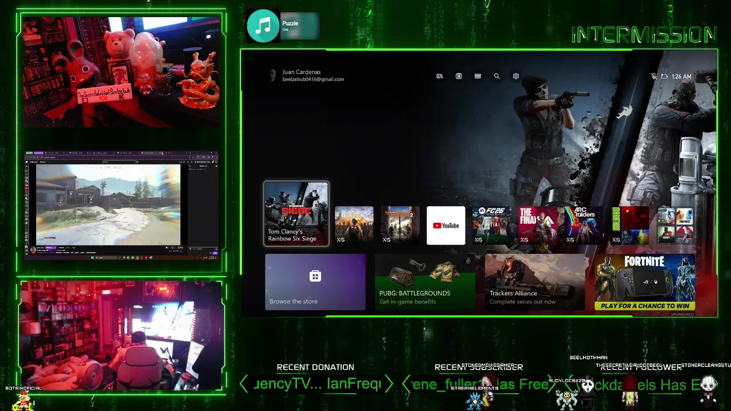Click the muted microphone status icon
The height and width of the screenshot is (411, 731).
pos(654,76)
